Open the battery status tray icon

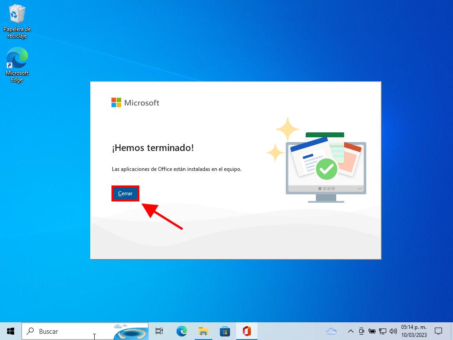(372, 331)
